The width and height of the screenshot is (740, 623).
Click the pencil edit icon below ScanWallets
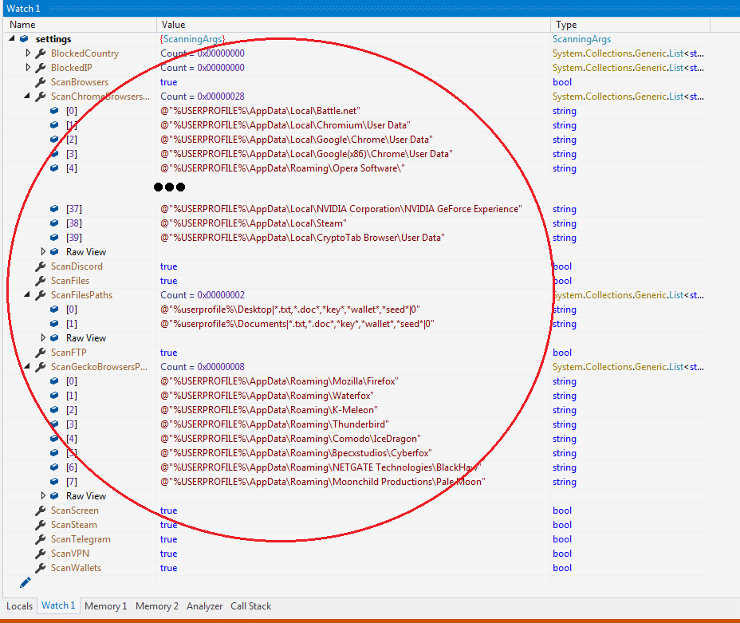pos(25,583)
